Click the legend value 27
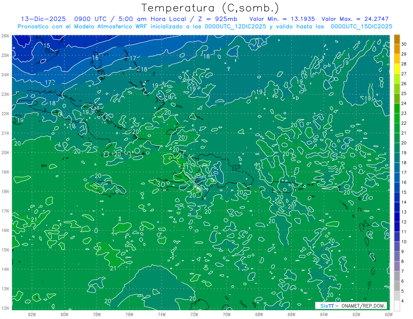Image resolution: width=413 pixels, height=319 pixels. tap(404, 74)
